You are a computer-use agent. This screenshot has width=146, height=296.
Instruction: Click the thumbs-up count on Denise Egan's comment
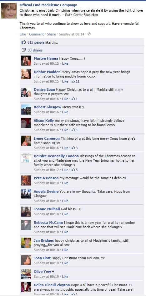click(x=75, y=99)
